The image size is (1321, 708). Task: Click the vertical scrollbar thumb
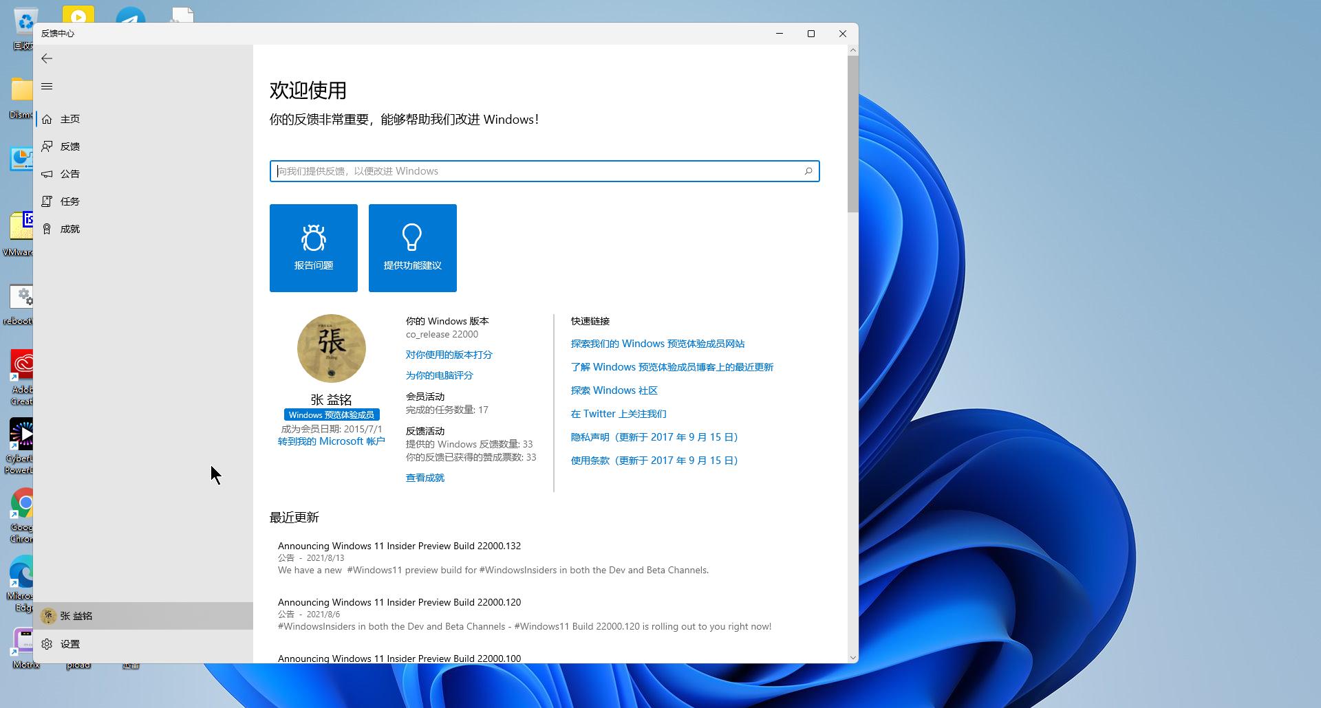pyautogui.click(x=853, y=134)
